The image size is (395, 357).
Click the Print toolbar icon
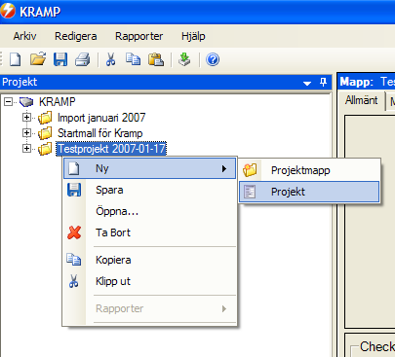click(x=83, y=59)
